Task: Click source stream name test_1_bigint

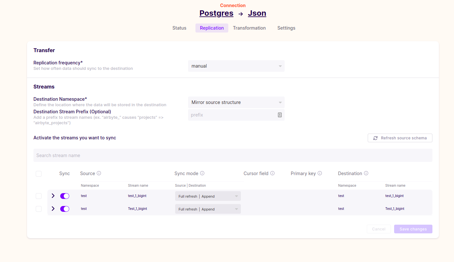Action: tap(137, 196)
